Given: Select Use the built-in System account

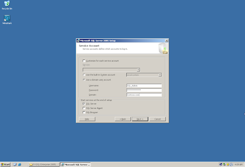Looking at the screenshot, I should pyautogui.click(x=84, y=75).
